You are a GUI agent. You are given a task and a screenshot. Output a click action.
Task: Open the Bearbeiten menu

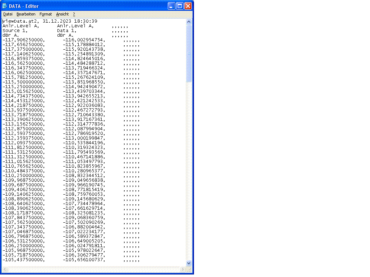26,14
